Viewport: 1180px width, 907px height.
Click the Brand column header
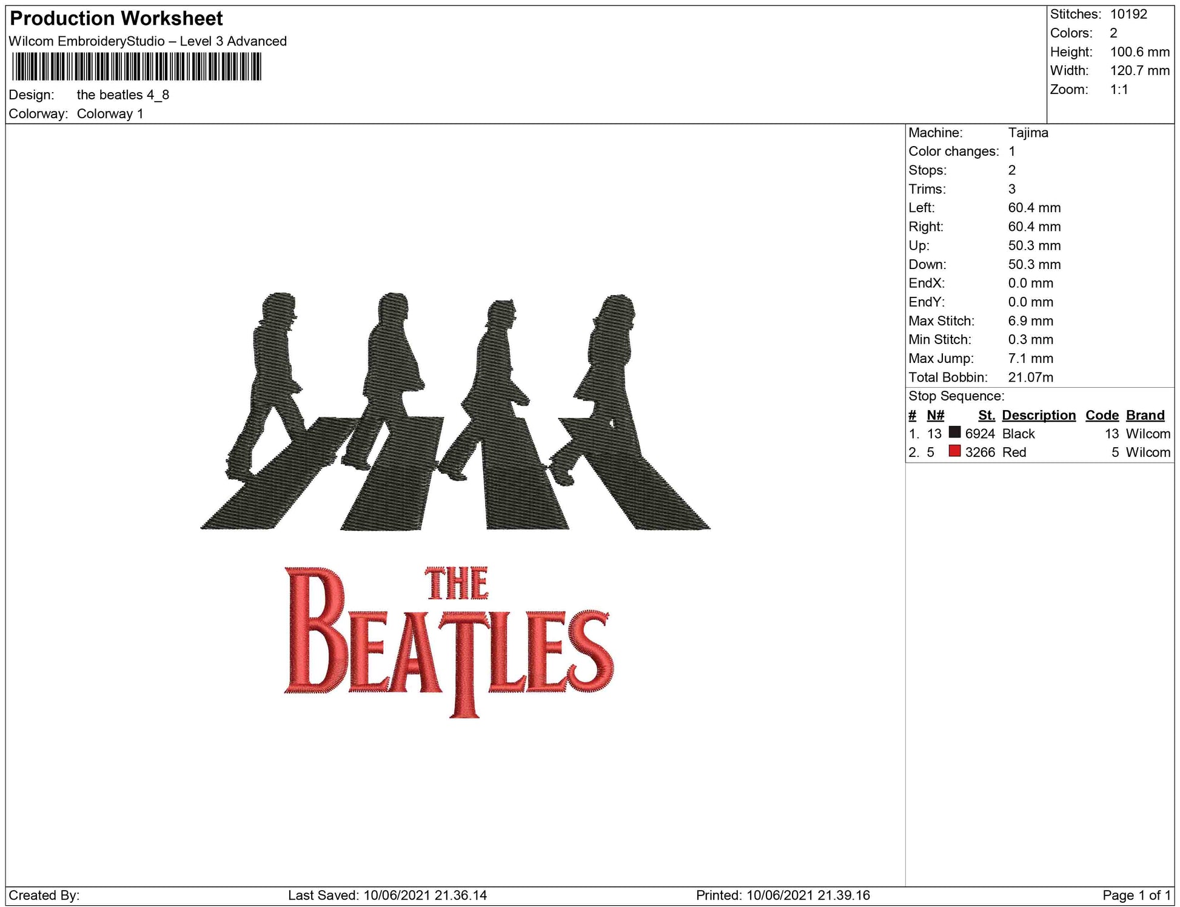pos(1145,415)
